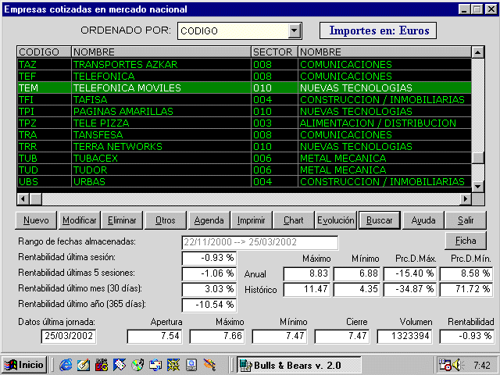Launch Internet Explorer from quick launch

(66, 365)
